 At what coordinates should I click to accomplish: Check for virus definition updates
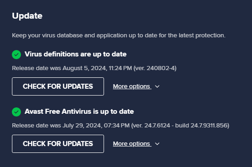pyautogui.click(x=58, y=86)
